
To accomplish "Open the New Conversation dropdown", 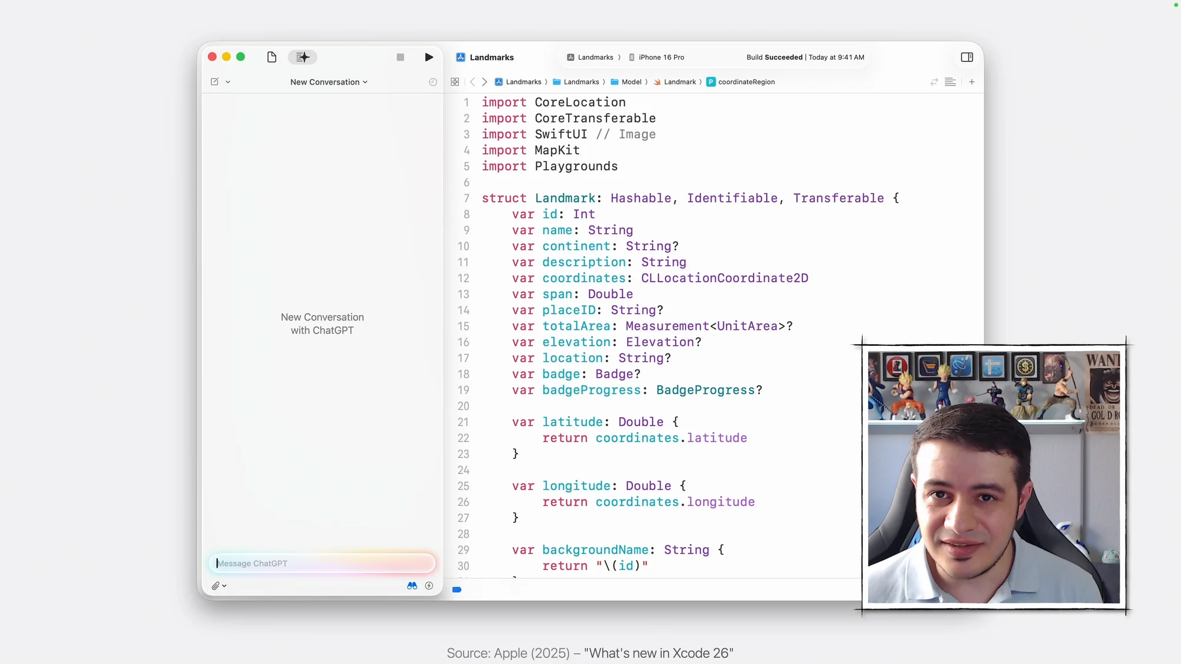I will tap(328, 82).
